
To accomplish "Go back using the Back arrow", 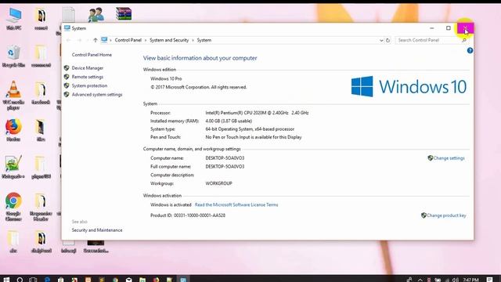I will 68,40.
